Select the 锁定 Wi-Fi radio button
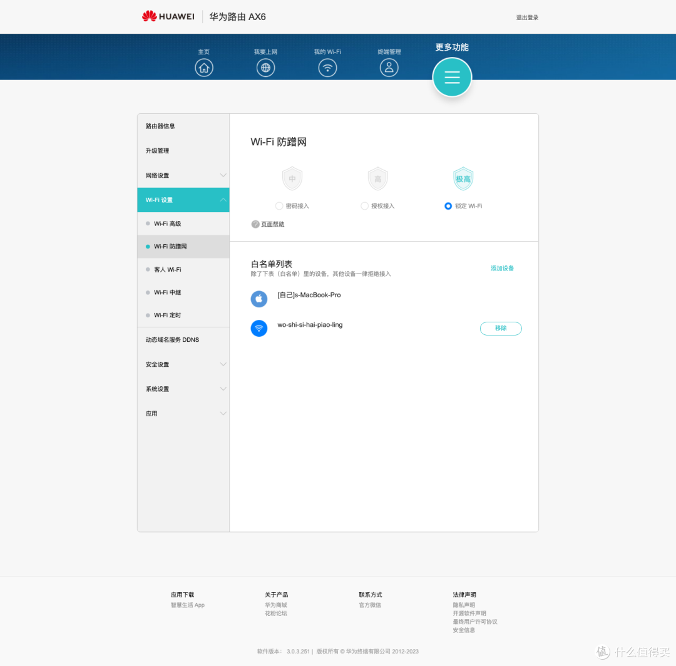Screen dimensions: 676x666 pyautogui.click(x=448, y=206)
